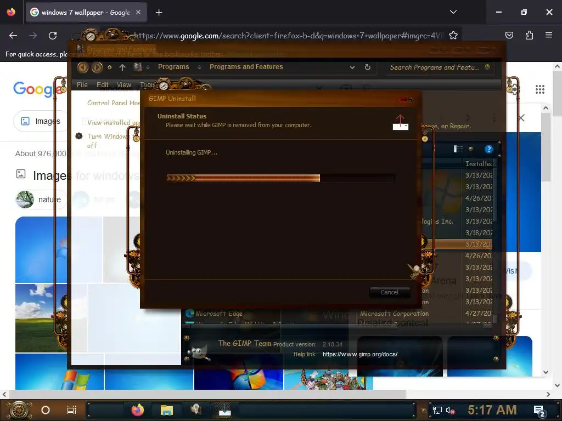The image size is (562, 421).
Task: Click the Turn Windows features shield icon
Action: click(79, 136)
